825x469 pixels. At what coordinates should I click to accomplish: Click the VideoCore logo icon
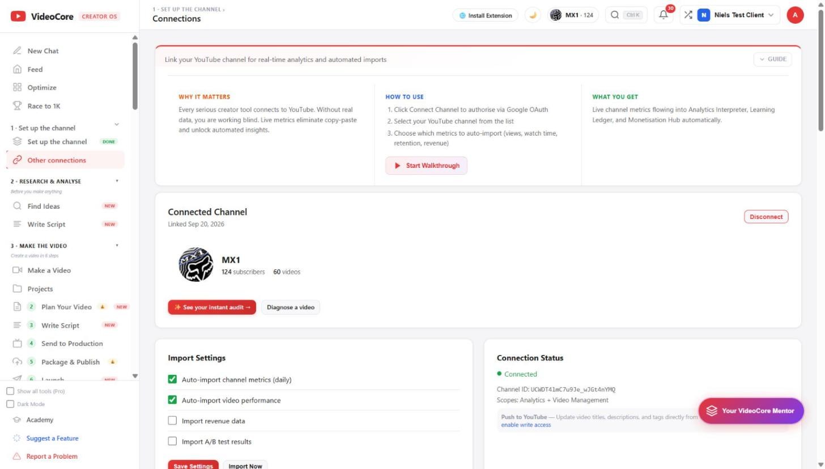click(18, 16)
